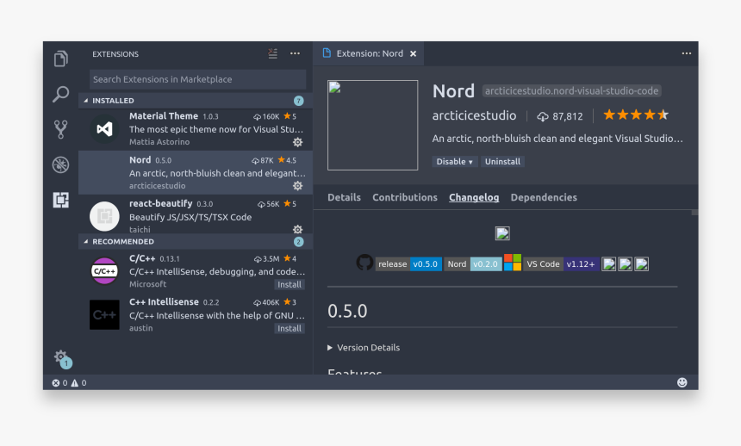741x446 pixels.
Task: Switch to the Dependencies tab
Action: (x=544, y=197)
